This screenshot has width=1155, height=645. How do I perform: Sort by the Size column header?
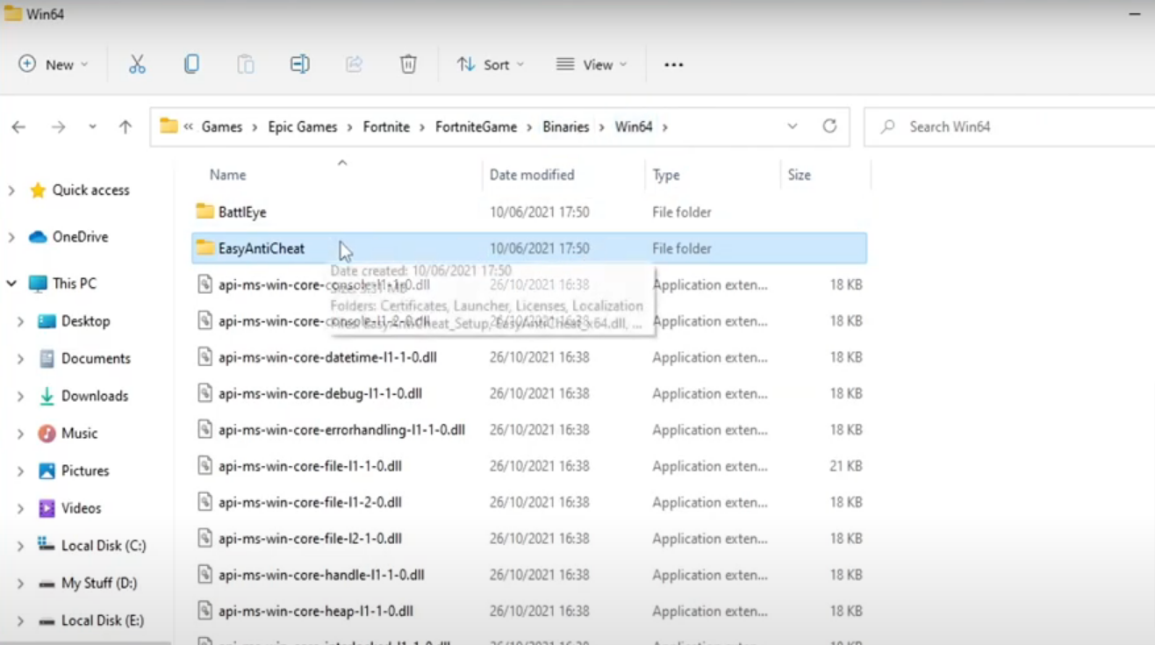pyautogui.click(x=800, y=175)
